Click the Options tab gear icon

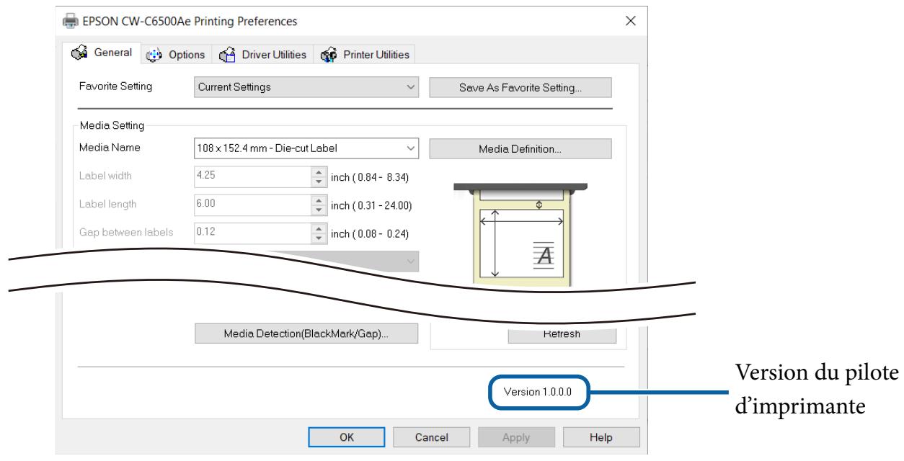[x=153, y=55]
